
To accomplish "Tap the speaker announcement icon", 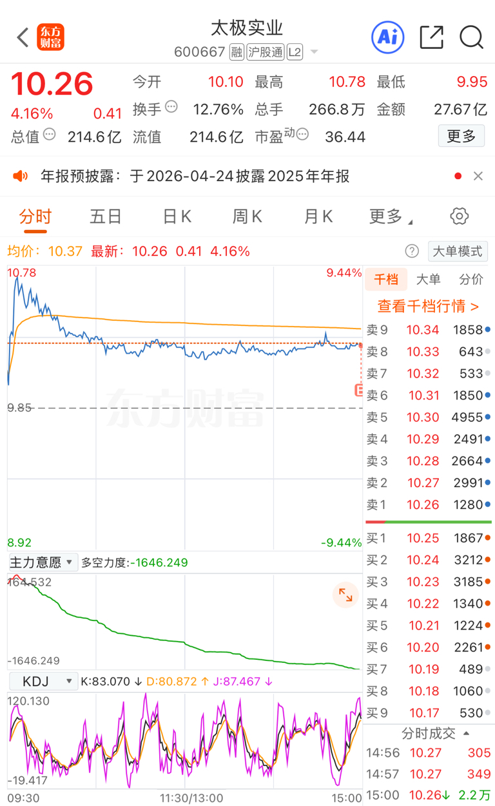I will [21, 176].
